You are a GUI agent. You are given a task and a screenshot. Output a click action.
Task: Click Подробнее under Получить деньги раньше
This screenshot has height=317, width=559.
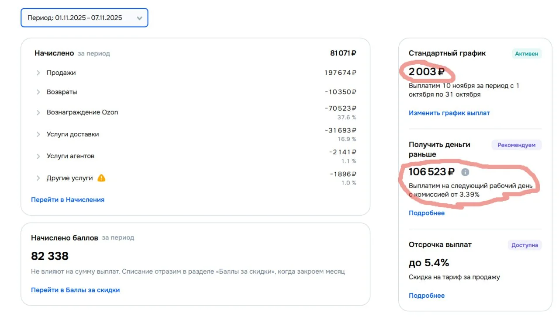(x=426, y=213)
